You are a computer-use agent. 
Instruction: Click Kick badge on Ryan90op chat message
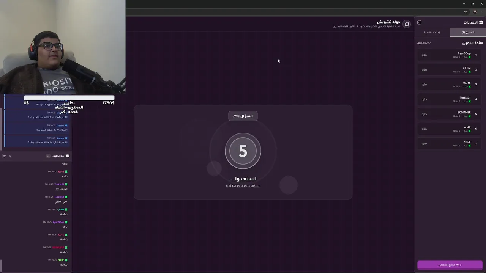click(66, 222)
